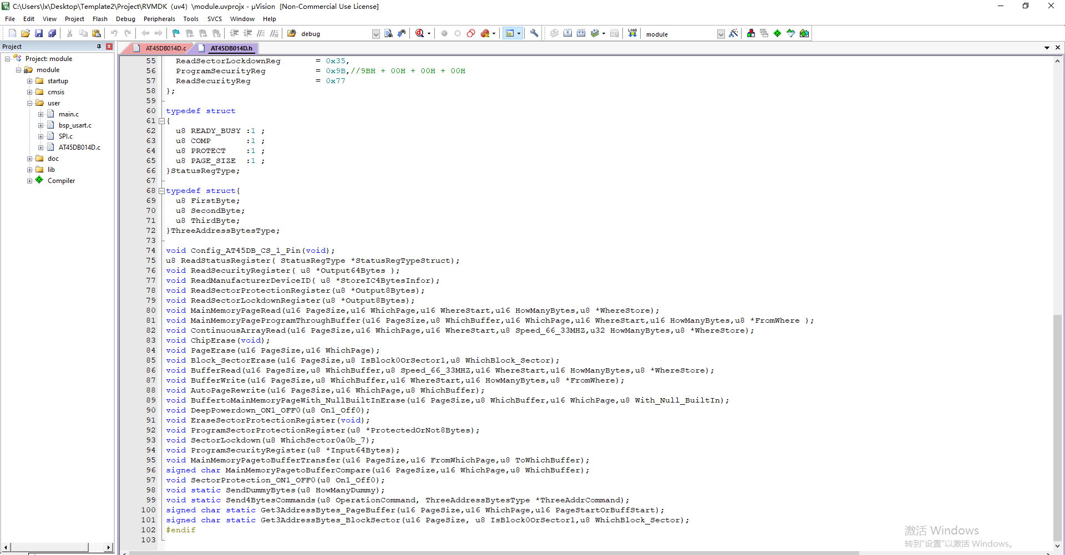This screenshot has height=555, width=1065.
Task: Close the active editor document X button
Action: point(1058,48)
